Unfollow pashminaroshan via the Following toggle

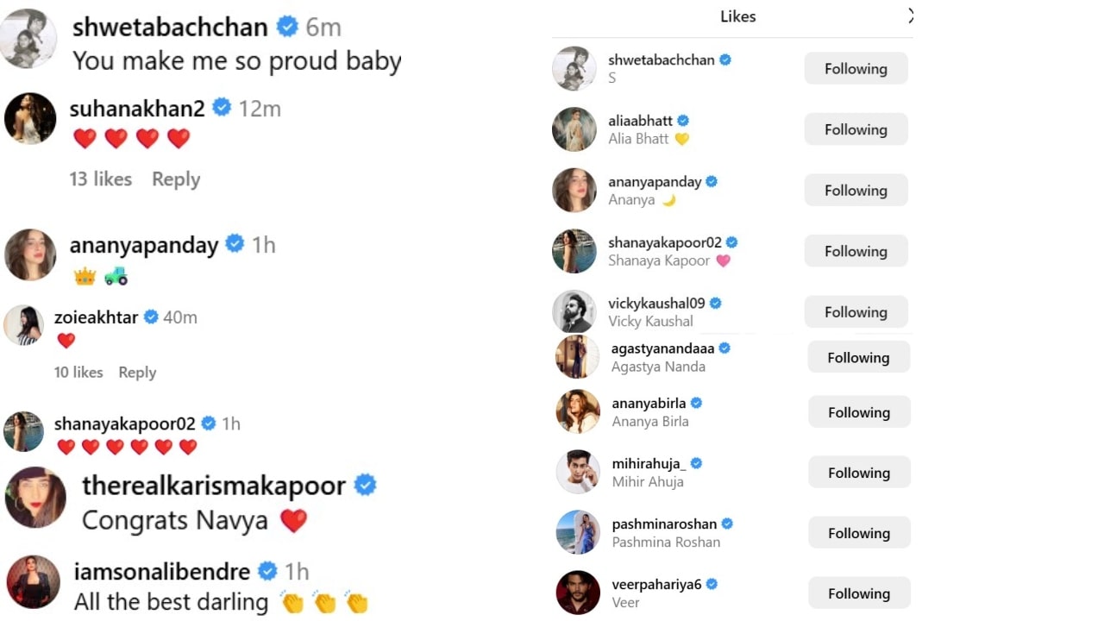point(858,532)
